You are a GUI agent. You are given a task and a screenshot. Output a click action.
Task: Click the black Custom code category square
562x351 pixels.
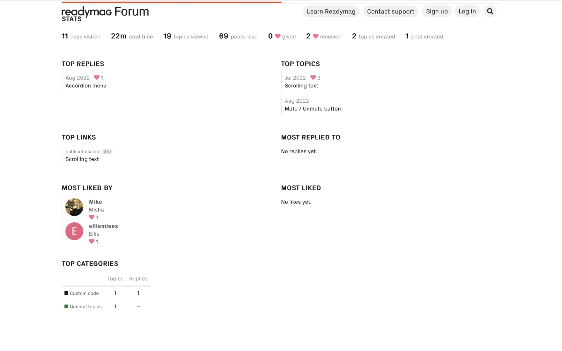66,293
